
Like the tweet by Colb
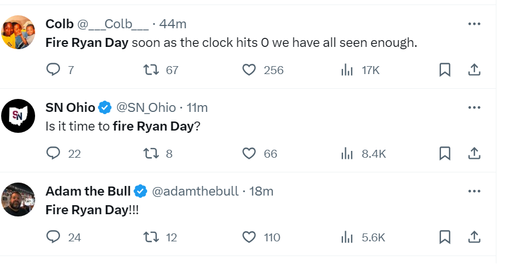(249, 70)
